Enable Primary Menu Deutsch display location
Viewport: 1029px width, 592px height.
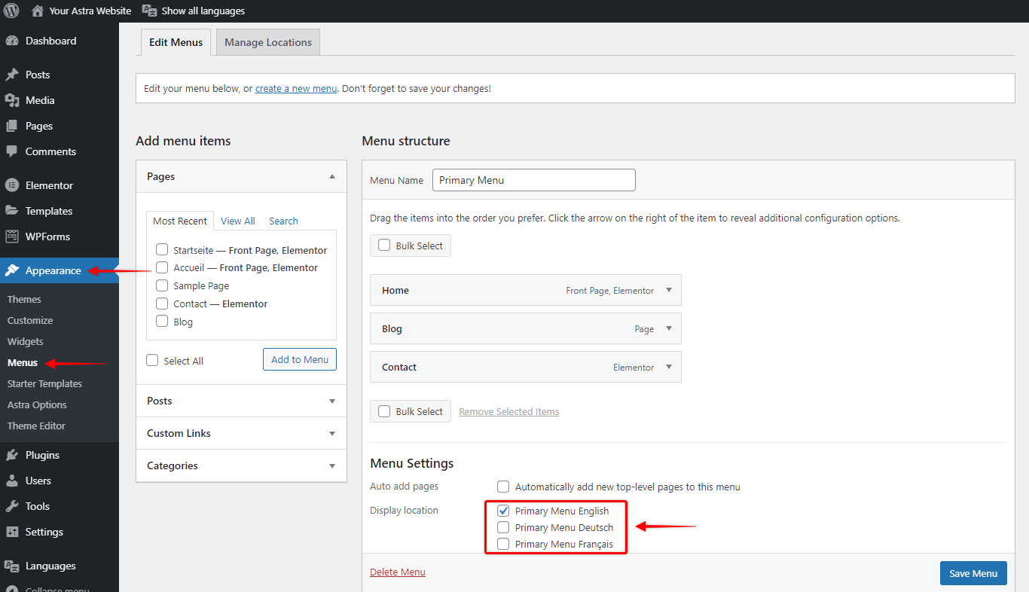pyautogui.click(x=503, y=527)
